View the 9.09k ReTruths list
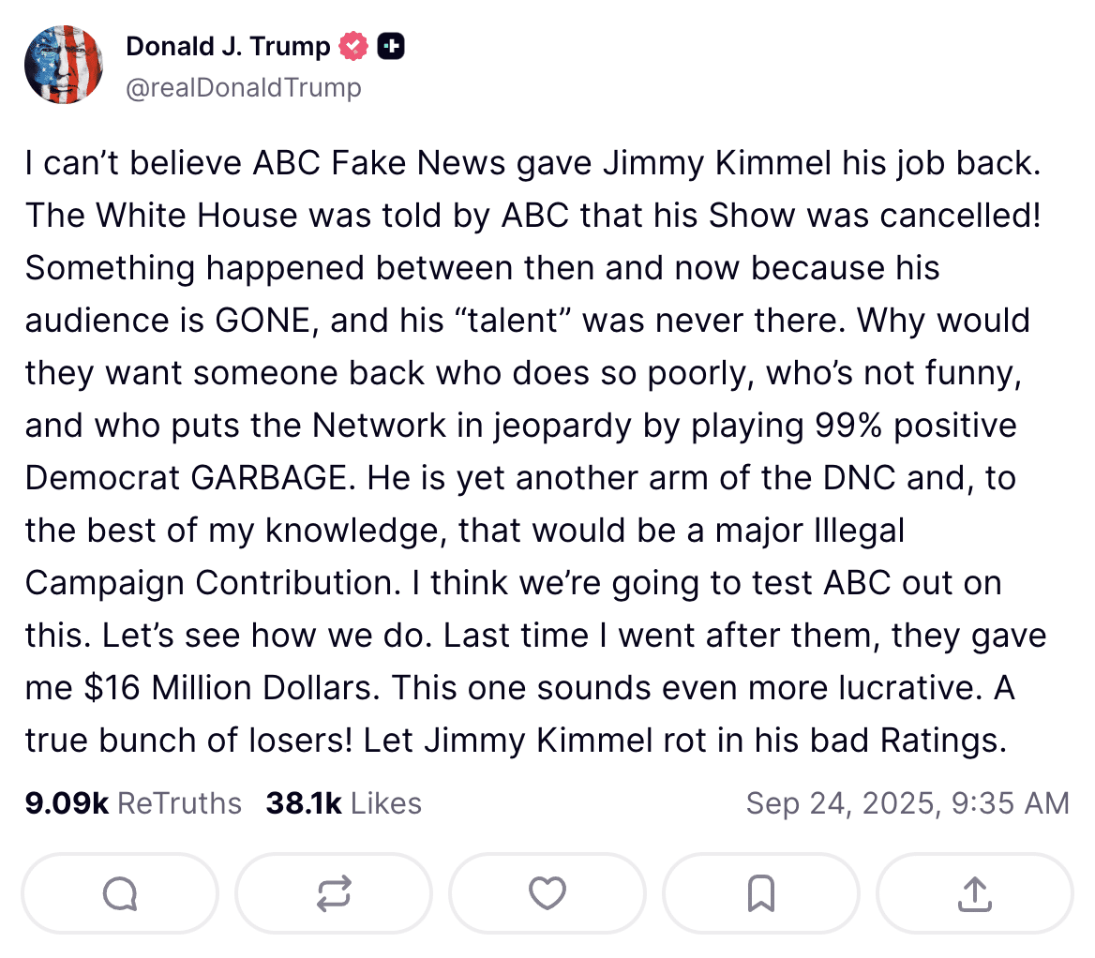 pos(133,803)
